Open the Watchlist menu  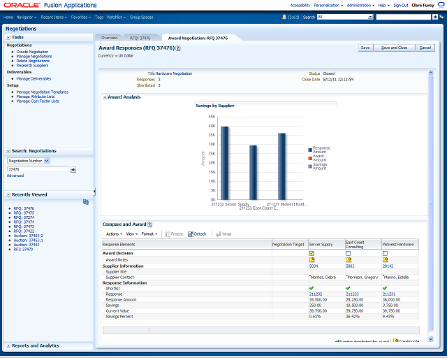(x=116, y=17)
